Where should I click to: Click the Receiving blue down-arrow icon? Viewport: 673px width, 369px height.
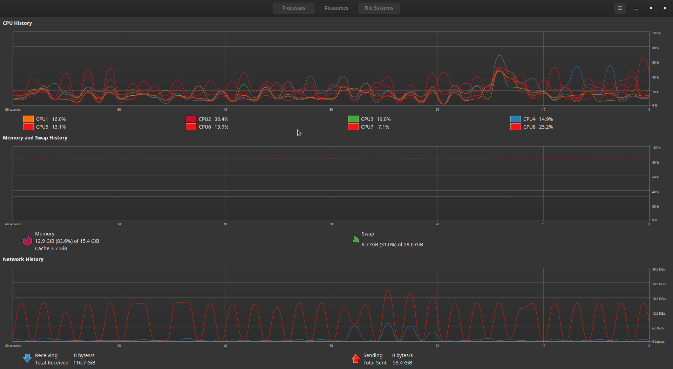(x=27, y=358)
